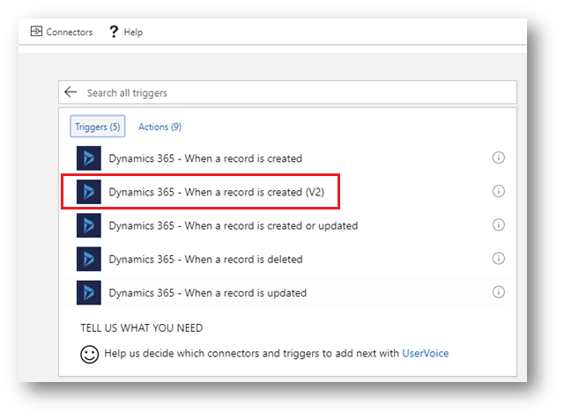The width and height of the screenshot is (564, 419).
Task: Show info for first 'record is created' trigger
Action: click(x=498, y=158)
